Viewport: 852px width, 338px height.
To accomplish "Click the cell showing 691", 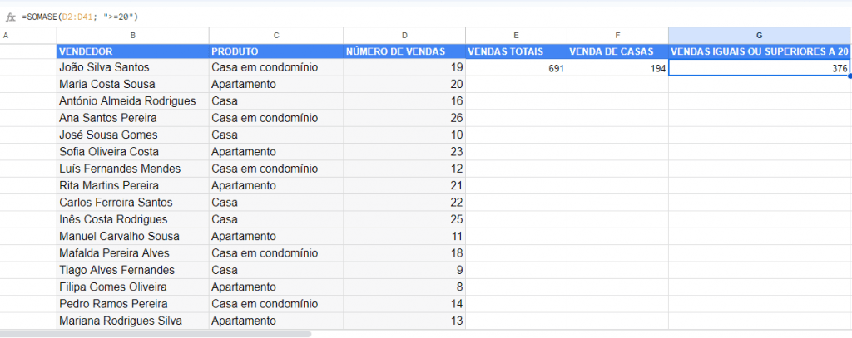I will [x=516, y=68].
